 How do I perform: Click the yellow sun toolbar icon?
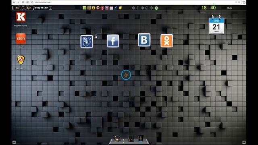click(x=120, y=8)
